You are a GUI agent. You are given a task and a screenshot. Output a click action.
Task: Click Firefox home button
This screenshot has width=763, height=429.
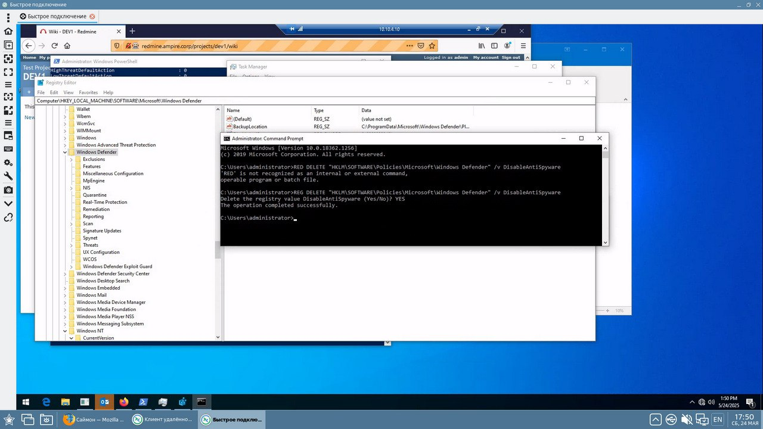pyautogui.click(x=67, y=45)
